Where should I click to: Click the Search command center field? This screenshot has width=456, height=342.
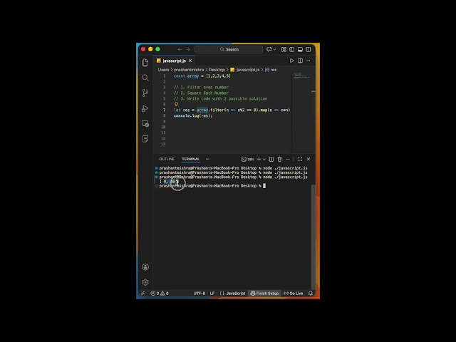229,49
